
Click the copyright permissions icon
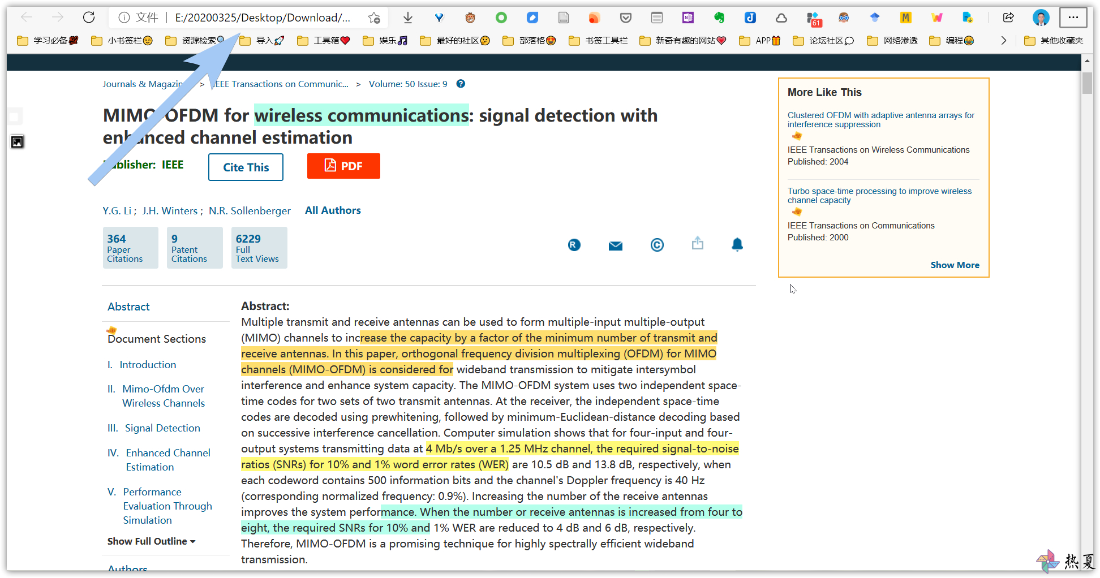(x=657, y=245)
